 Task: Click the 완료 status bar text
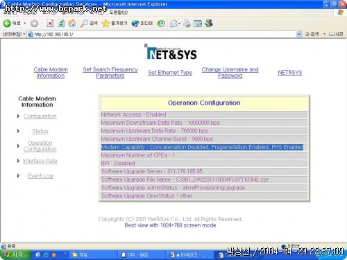pyautogui.click(x=11, y=246)
